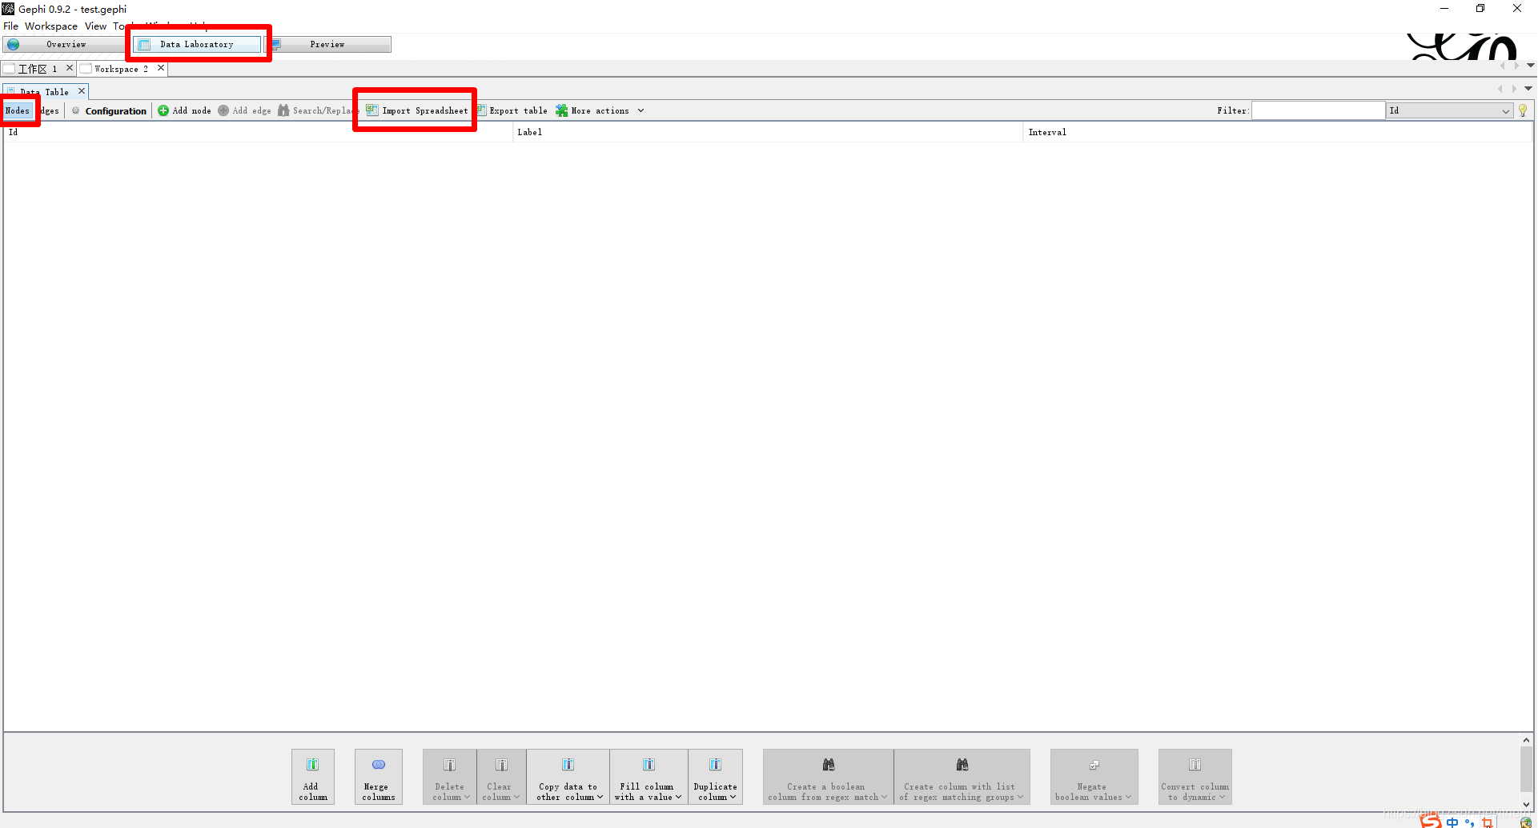Click the Import Spreadsheet icon
The width and height of the screenshot is (1538, 828).
tap(372, 110)
